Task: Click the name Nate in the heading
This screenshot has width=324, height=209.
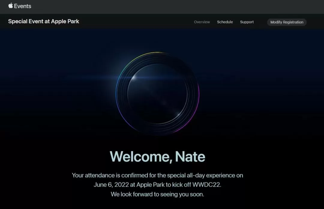Action: [x=190, y=156]
